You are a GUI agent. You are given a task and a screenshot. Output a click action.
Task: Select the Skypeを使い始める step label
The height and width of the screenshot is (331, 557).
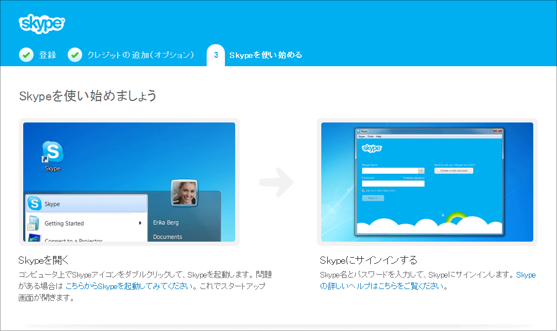266,55
